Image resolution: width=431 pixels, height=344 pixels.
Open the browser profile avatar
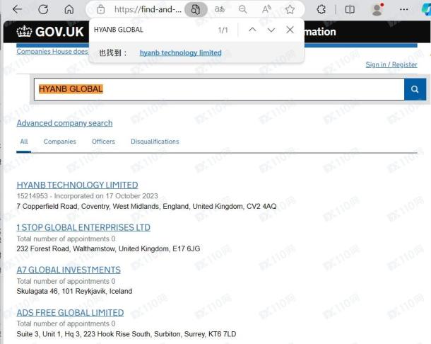click(377, 9)
